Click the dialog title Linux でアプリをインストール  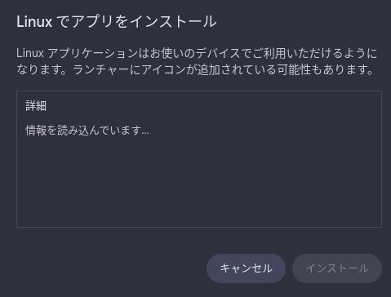coord(117,21)
